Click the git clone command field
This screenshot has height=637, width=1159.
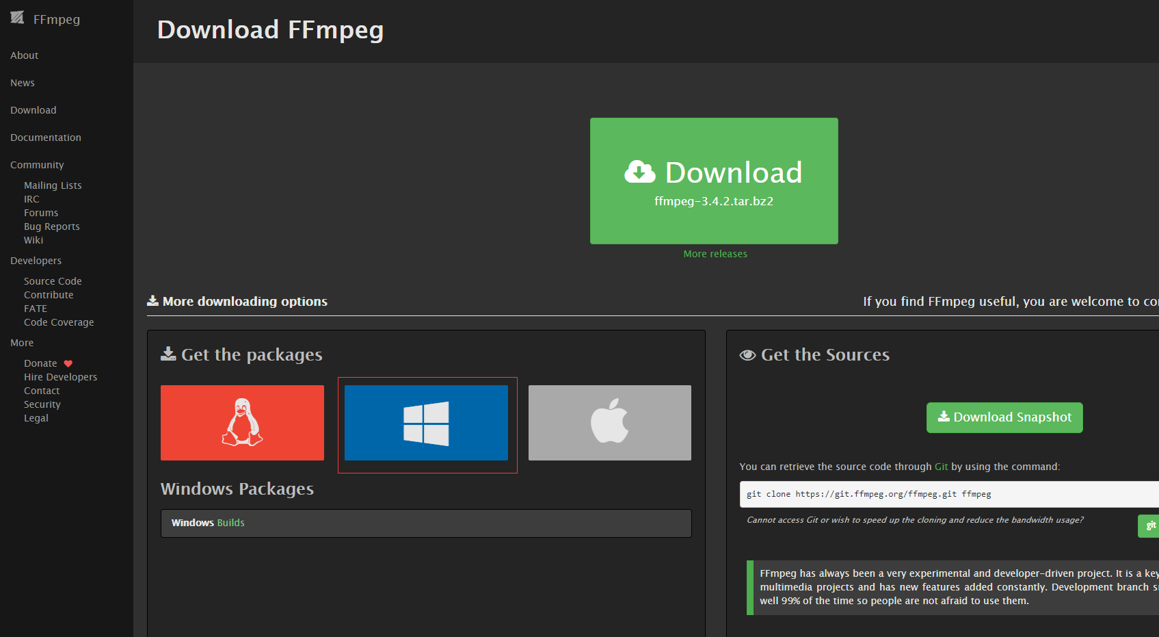(949, 494)
